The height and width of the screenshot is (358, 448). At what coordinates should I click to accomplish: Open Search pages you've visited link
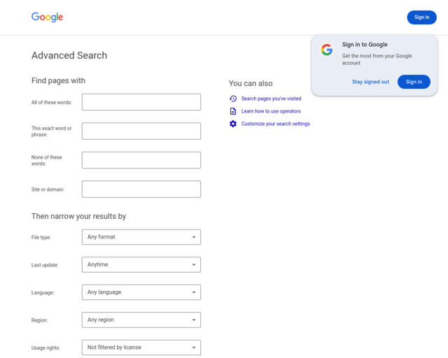pos(271,99)
